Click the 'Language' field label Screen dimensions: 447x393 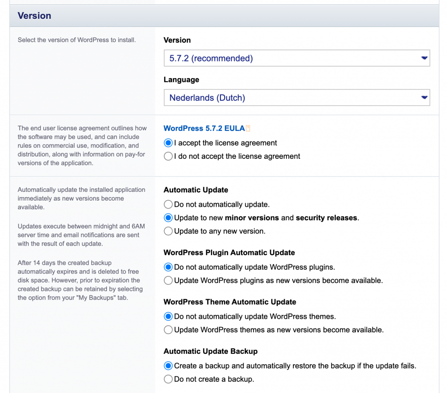pos(181,80)
